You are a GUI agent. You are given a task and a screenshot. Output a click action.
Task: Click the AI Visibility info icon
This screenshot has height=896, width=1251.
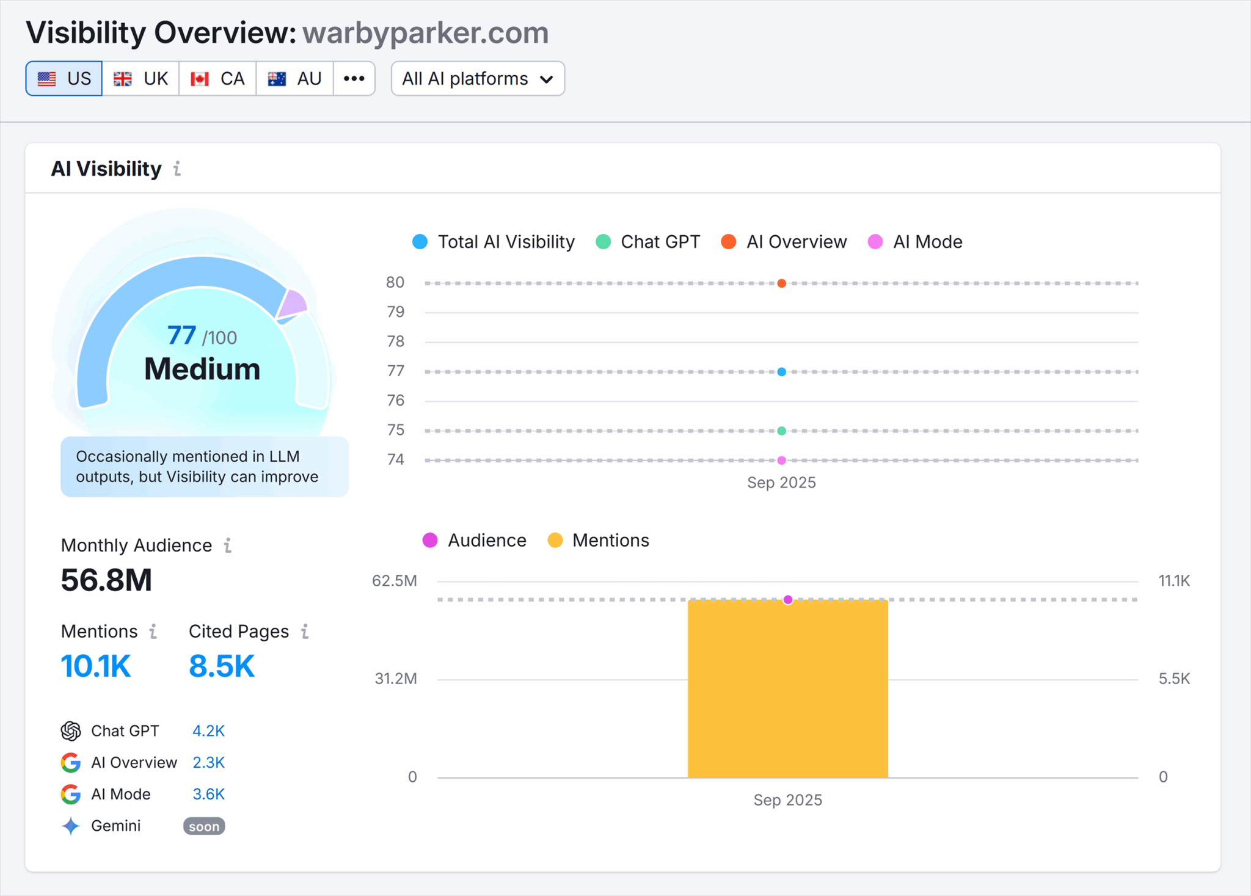(x=177, y=169)
